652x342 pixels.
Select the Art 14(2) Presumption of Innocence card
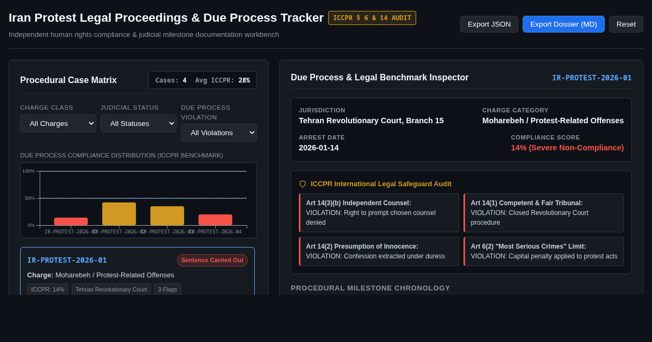tap(379, 251)
